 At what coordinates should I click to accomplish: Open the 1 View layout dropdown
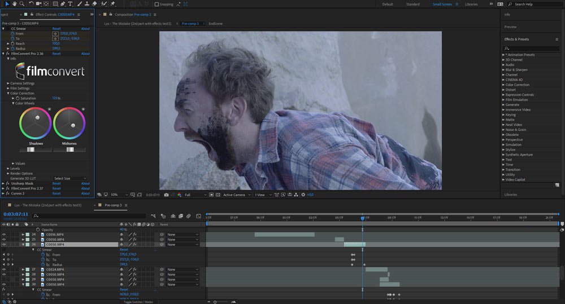coord(263,195)
